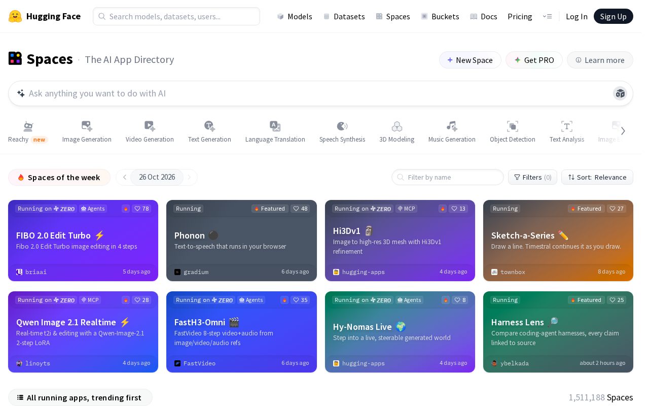Go to the Datasets nav item
The width and height of the screenshot is (649, 406).
[x=344, y=16]
